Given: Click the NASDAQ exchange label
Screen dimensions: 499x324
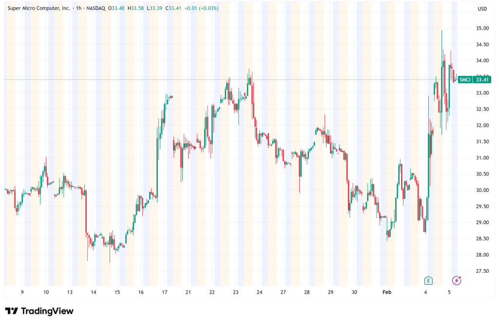Looking at the screenshot, I should [x=96, y=8].
